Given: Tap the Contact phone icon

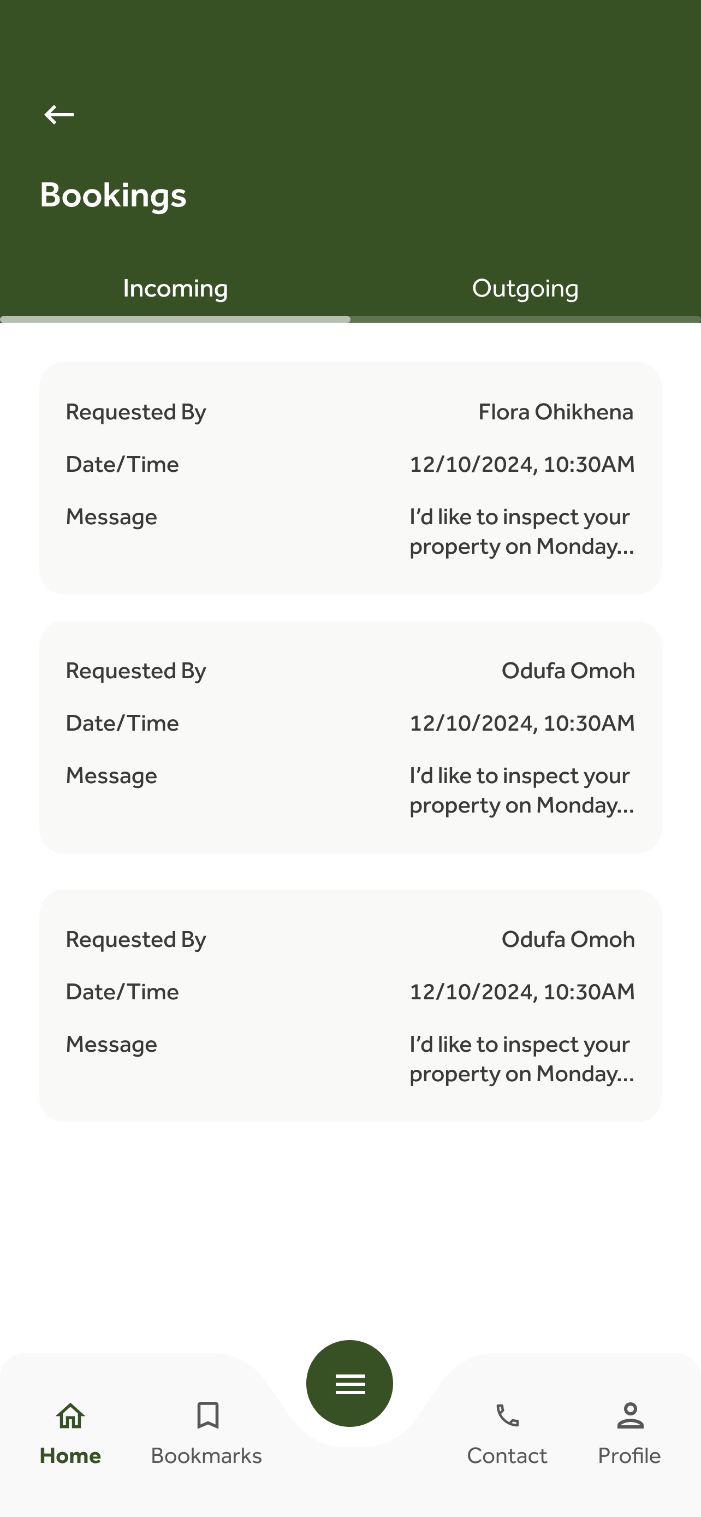Looking at the screenshot, I should click(x=507, y=1415).
